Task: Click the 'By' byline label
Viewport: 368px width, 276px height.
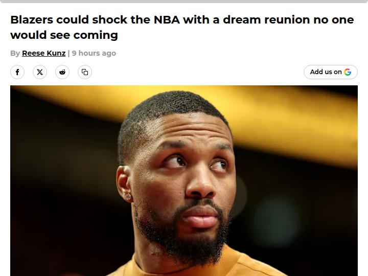Action: (15, 53)
